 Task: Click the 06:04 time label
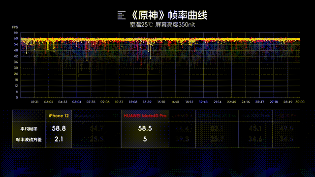pos(77,102)
